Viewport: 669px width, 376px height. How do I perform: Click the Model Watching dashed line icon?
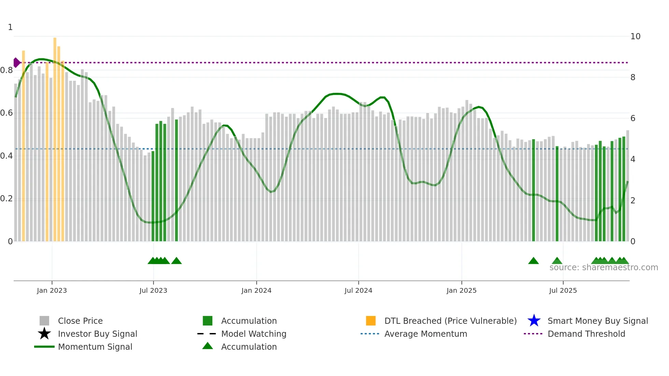207,334
